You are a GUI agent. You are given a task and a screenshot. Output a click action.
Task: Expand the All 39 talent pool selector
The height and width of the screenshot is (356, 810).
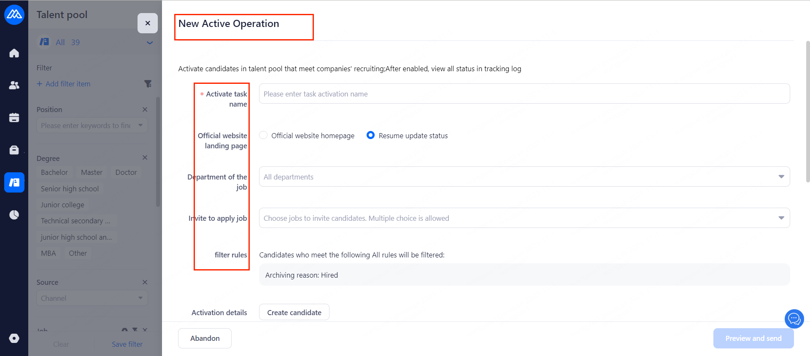(x=149, y=43)
